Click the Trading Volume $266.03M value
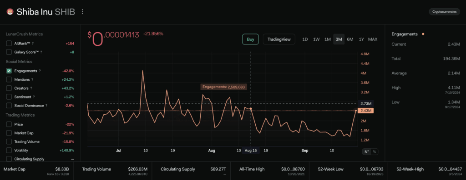Viewport: 466px width, 180px height. click(x=138, y=169)
